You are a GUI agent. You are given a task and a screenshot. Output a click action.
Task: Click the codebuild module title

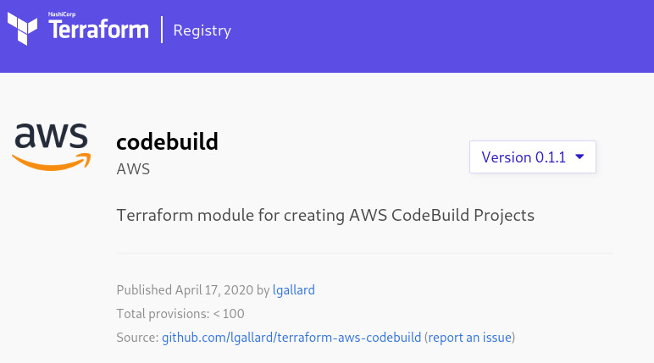[x=167, y=141]
